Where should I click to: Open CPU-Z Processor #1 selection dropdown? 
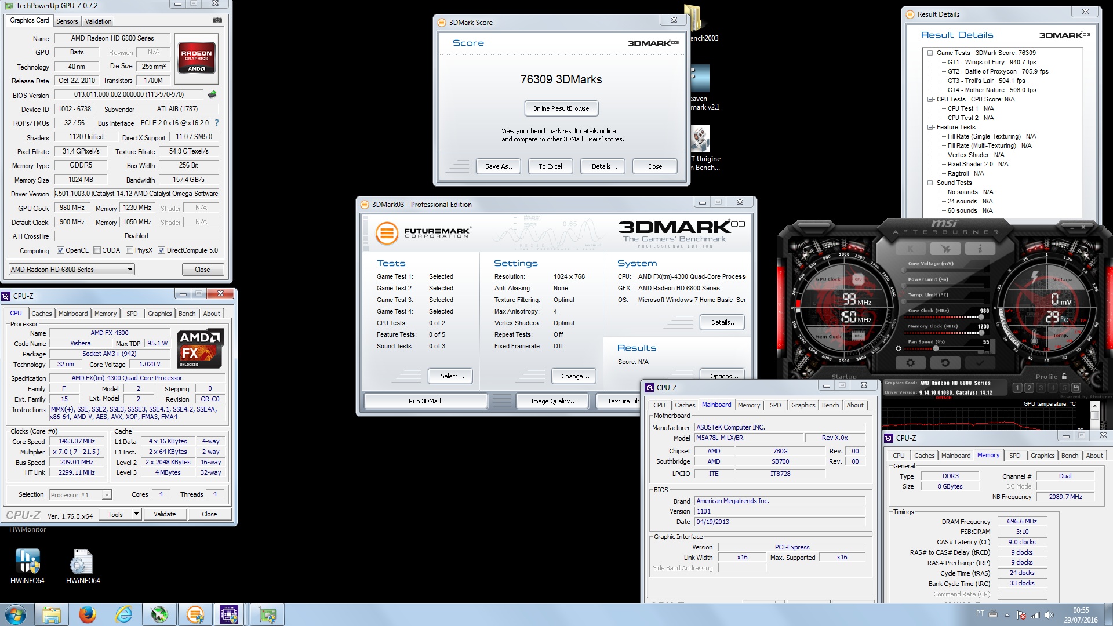(x=80, y=494)
